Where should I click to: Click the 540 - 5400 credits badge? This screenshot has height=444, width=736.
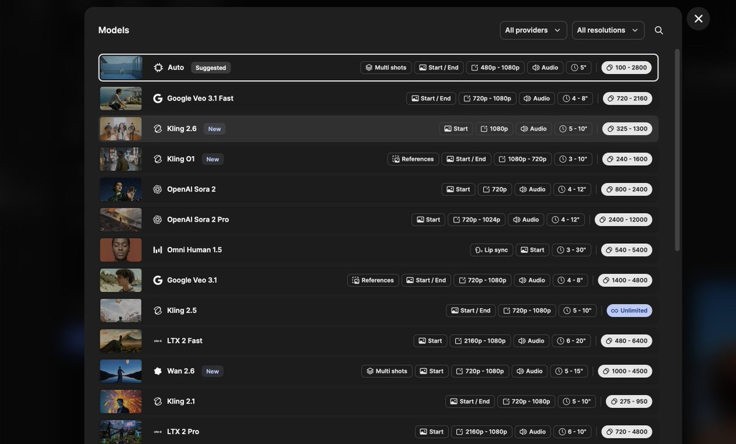tap(626, 250)
